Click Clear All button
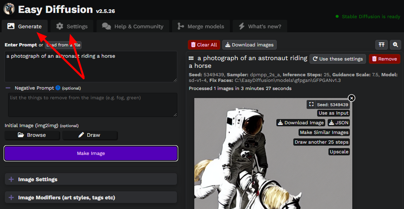The image size is (404, 209). (x=204, y=45)
